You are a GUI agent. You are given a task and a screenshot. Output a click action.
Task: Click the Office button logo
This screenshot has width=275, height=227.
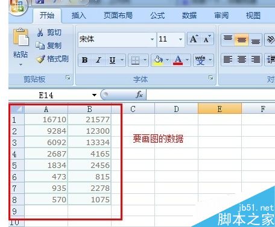click(x=17, y=7)
